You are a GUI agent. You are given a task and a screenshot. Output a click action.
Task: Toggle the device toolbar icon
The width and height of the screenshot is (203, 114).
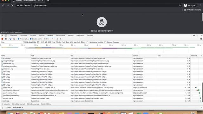(6, 35)
